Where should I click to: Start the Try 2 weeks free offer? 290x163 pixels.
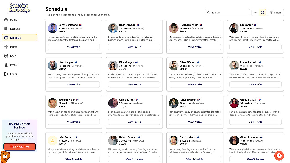click(x=19, y=147)
